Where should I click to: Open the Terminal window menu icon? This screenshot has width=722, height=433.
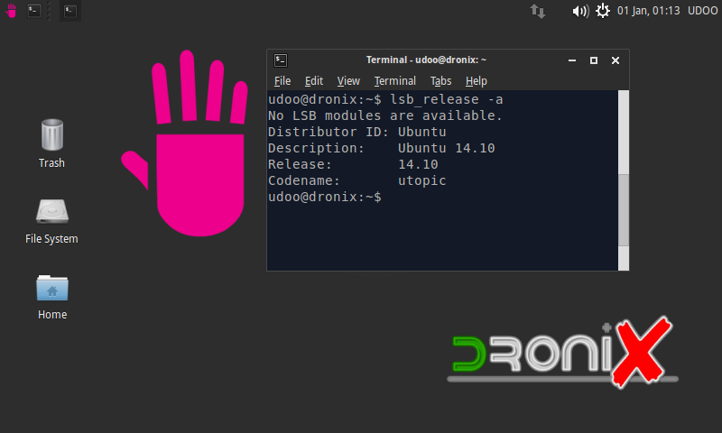[x=281, y=60]
